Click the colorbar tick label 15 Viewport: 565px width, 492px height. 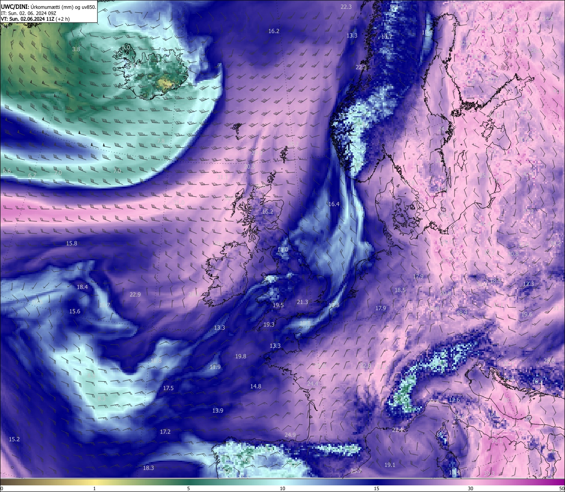[377, 488]
